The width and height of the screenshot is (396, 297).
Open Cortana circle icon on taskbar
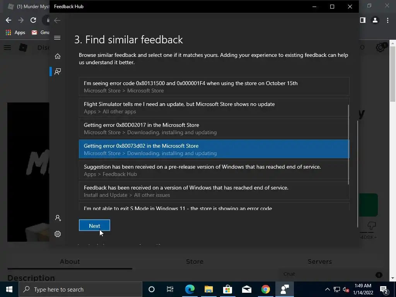tap(152, 289)
